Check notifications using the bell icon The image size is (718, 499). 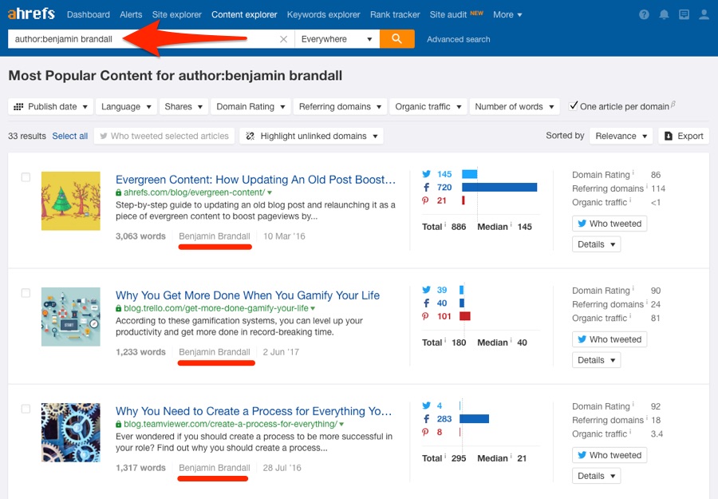pos(664,14)
